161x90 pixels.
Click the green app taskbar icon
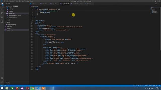12,88
